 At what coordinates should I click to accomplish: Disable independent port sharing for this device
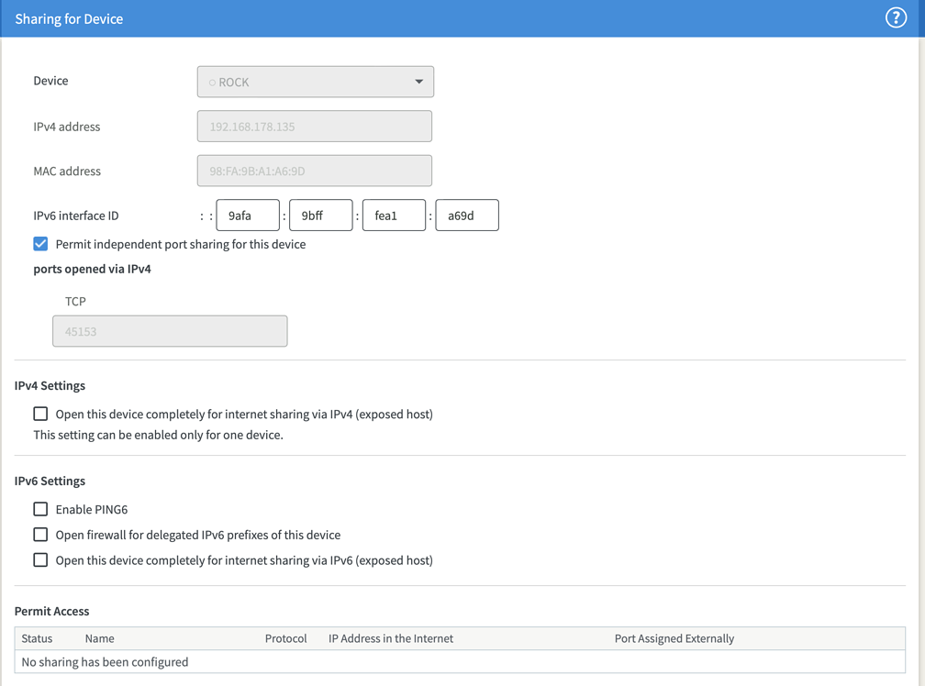(x=39, y=244)
